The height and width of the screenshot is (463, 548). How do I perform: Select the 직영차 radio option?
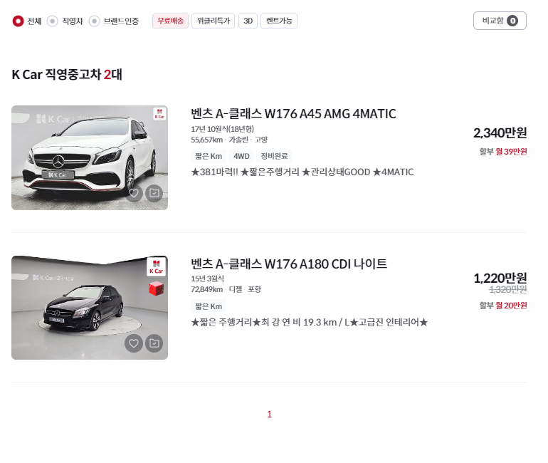pyautogui.click(x=53, y=21)
